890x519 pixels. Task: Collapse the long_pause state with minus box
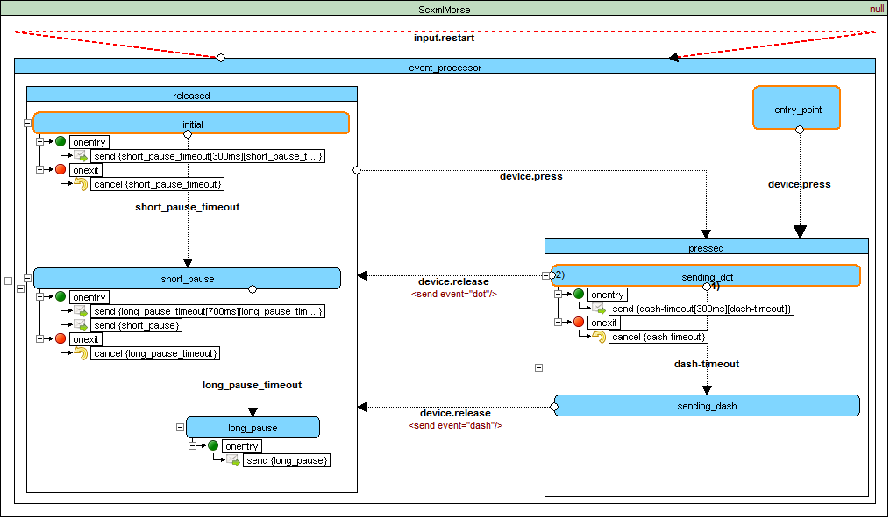click(x=180, y=428)
